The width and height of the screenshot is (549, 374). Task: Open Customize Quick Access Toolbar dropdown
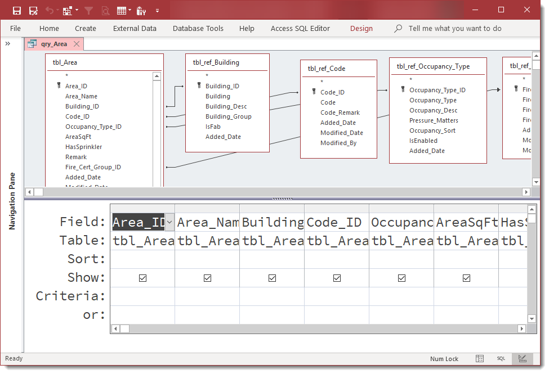[158, 11]
